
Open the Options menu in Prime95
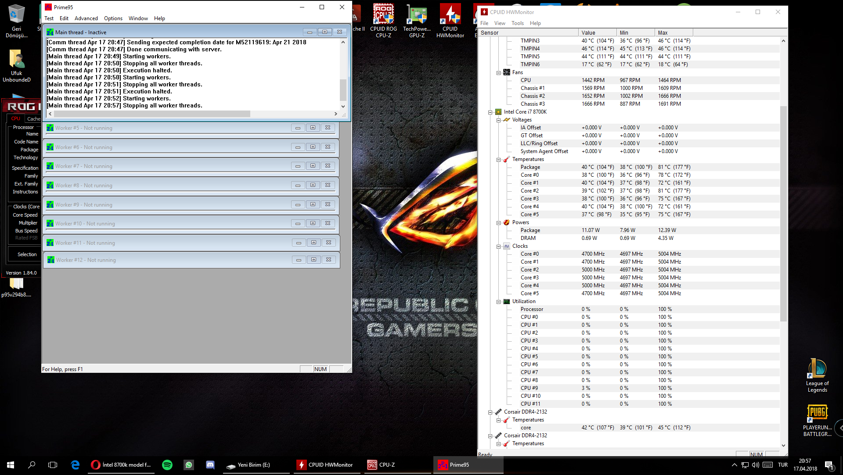coord(113,18)
